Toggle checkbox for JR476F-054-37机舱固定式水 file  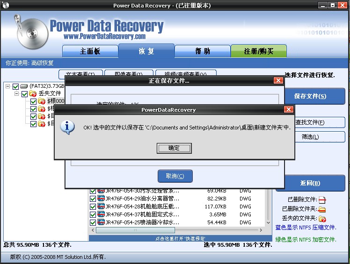[93, 215]
